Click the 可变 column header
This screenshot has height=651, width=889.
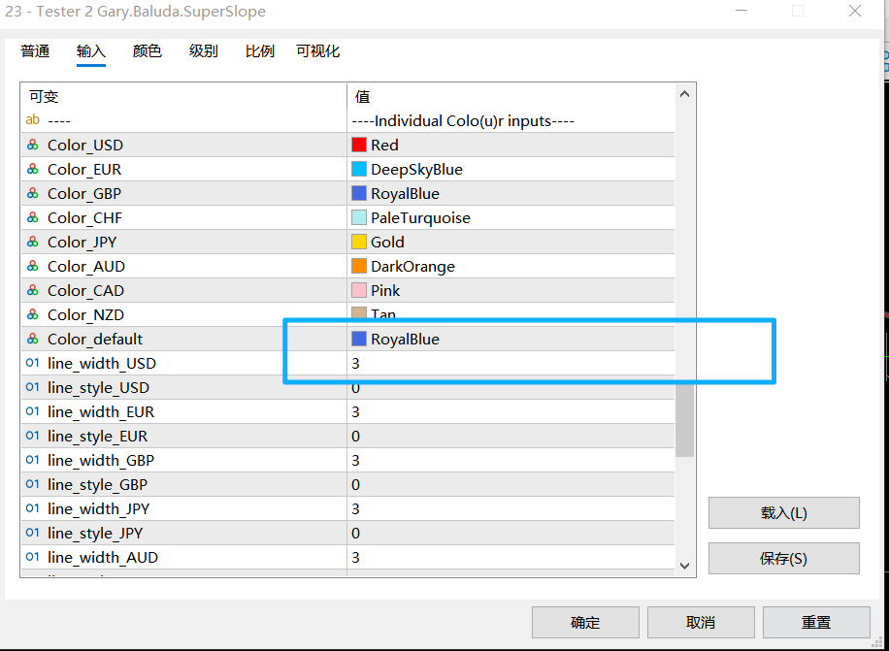[44, 96]
